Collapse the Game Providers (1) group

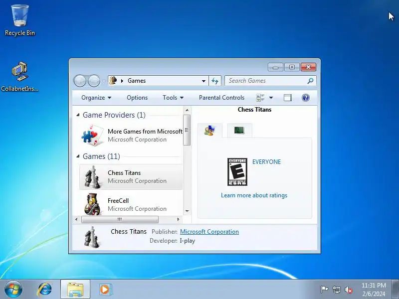click(x=78, y=115)
